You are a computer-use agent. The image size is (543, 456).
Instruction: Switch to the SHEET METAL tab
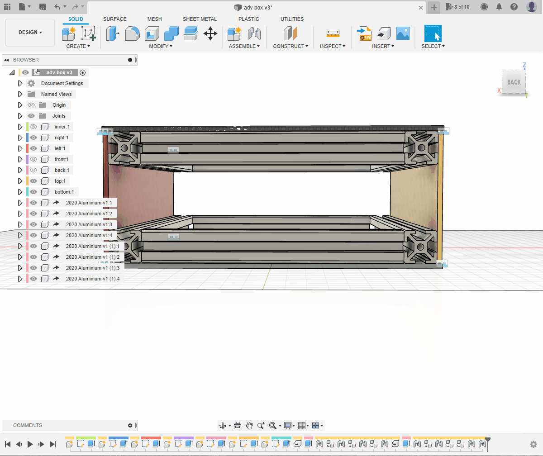click(x=200, y=19)
